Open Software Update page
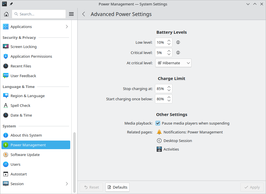 tap(25, 155)
